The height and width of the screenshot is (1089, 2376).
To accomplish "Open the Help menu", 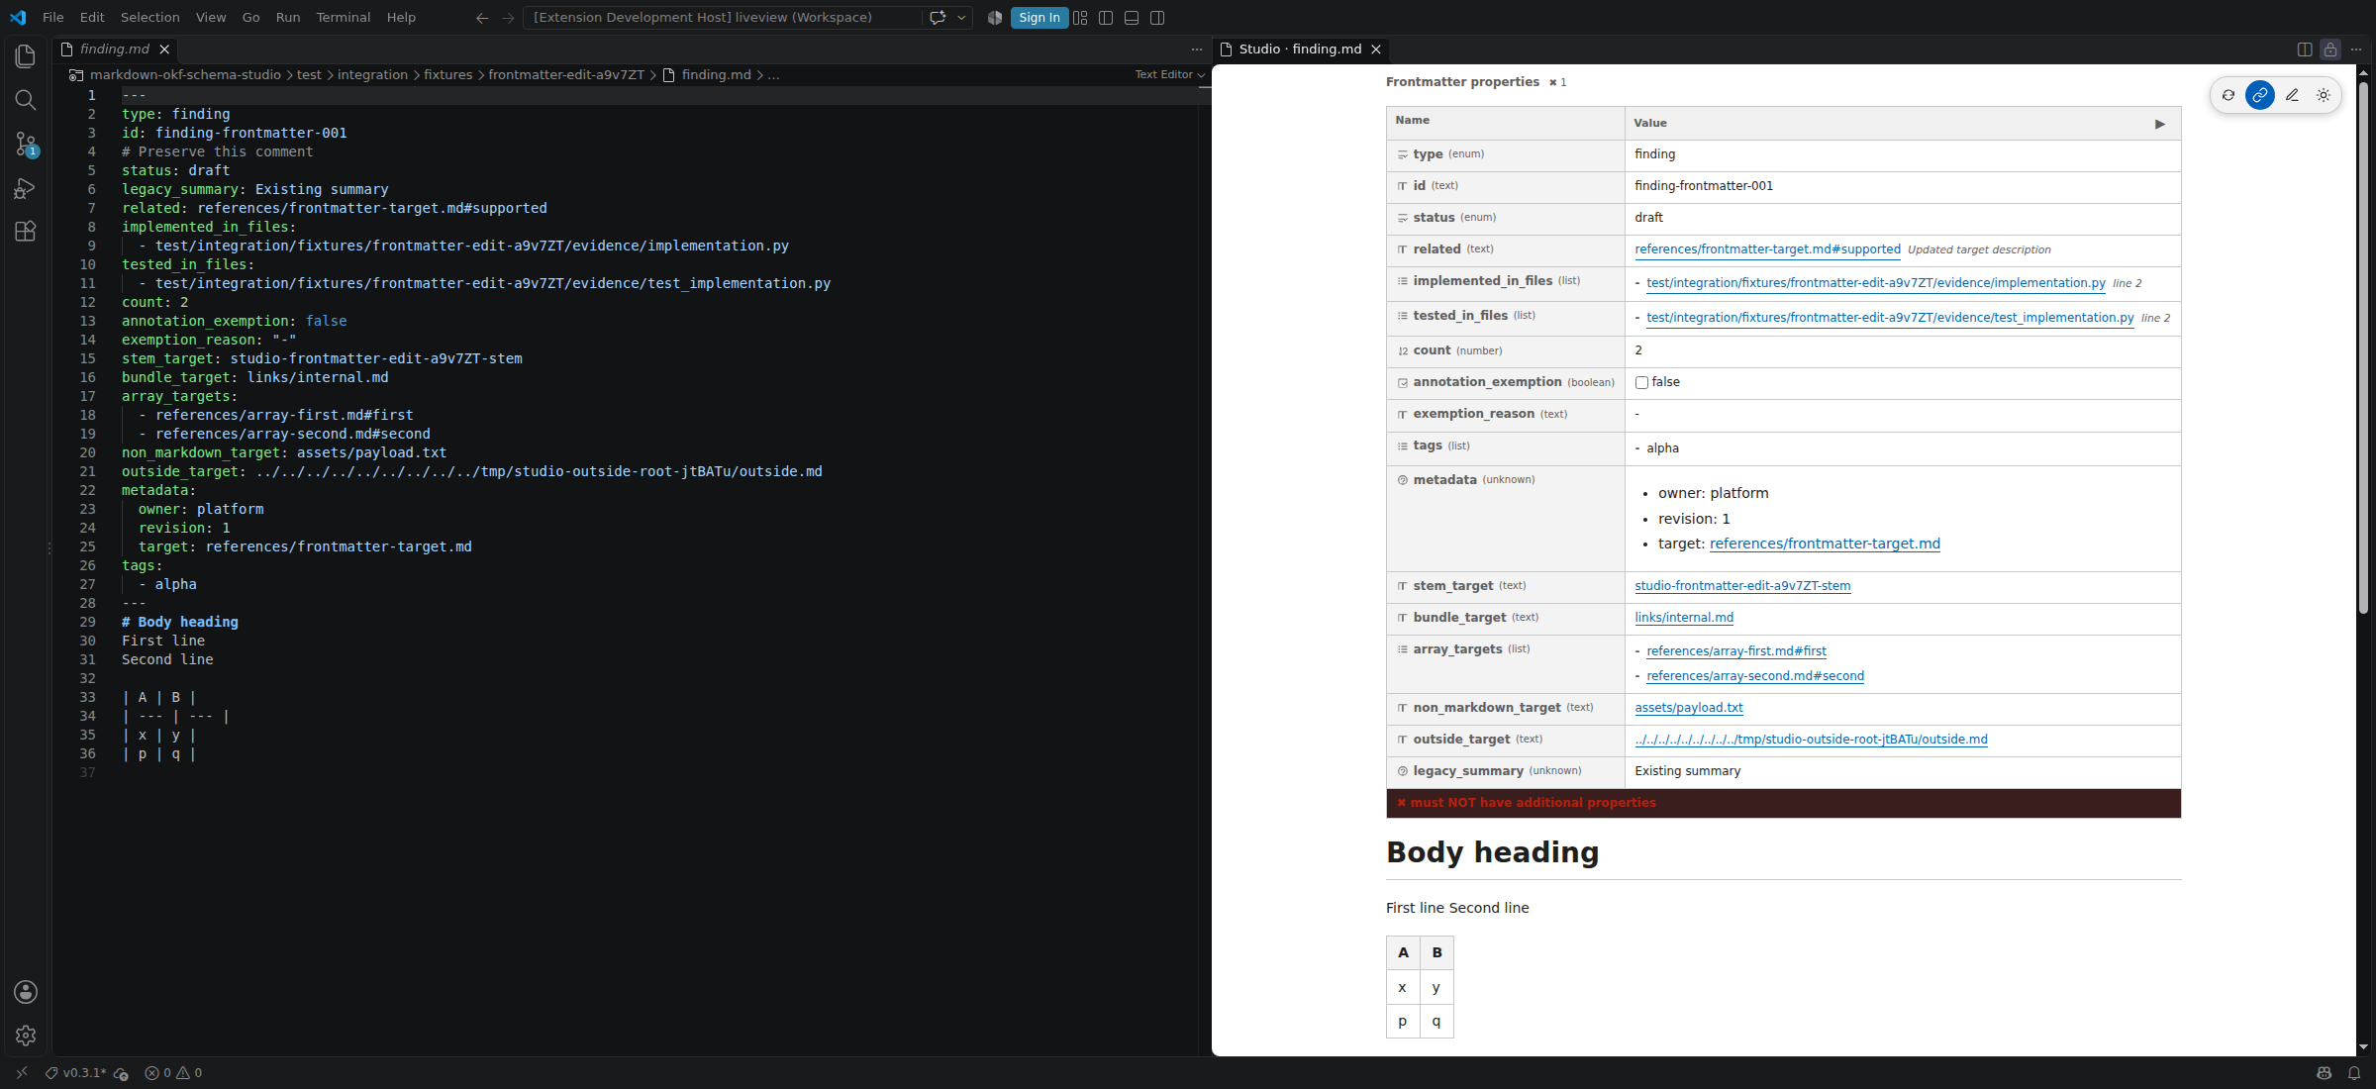I will tap(401, 18).
